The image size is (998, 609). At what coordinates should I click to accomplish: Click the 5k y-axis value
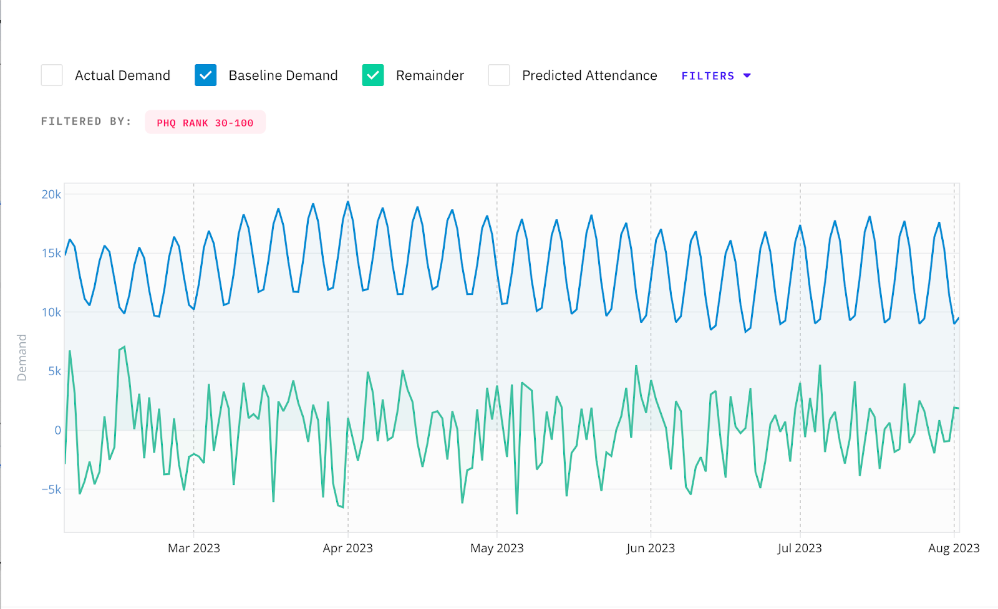tap(55, 372)
